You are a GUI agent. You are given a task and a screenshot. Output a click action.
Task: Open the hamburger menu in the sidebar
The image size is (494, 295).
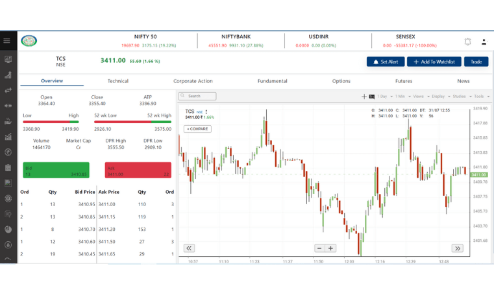pos(7,41)
